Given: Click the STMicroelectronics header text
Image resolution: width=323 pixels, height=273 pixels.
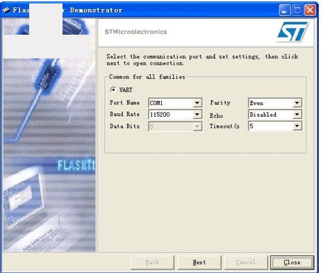Looking at the screenshot, I should click(135, 32).
